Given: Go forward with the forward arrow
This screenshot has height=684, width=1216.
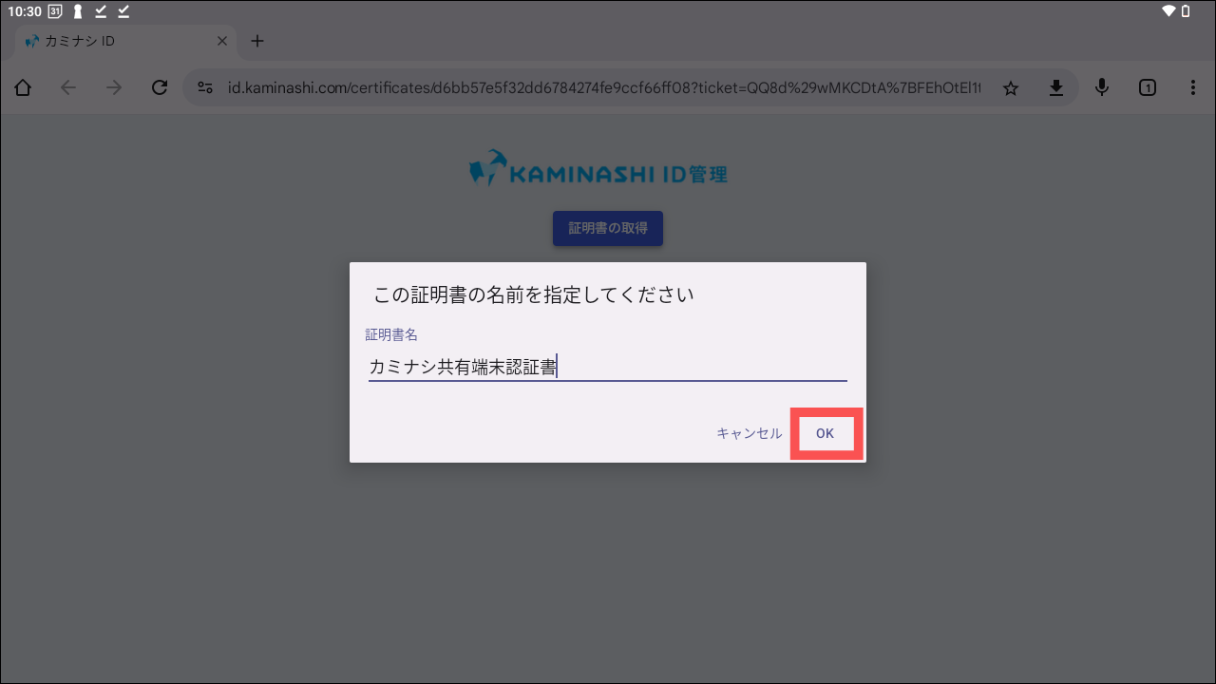Looking at the screenshot, I should tap(114, 87).
